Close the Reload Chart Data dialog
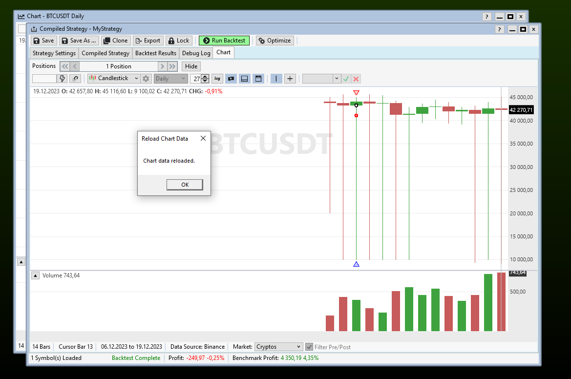 click(203, 138)
